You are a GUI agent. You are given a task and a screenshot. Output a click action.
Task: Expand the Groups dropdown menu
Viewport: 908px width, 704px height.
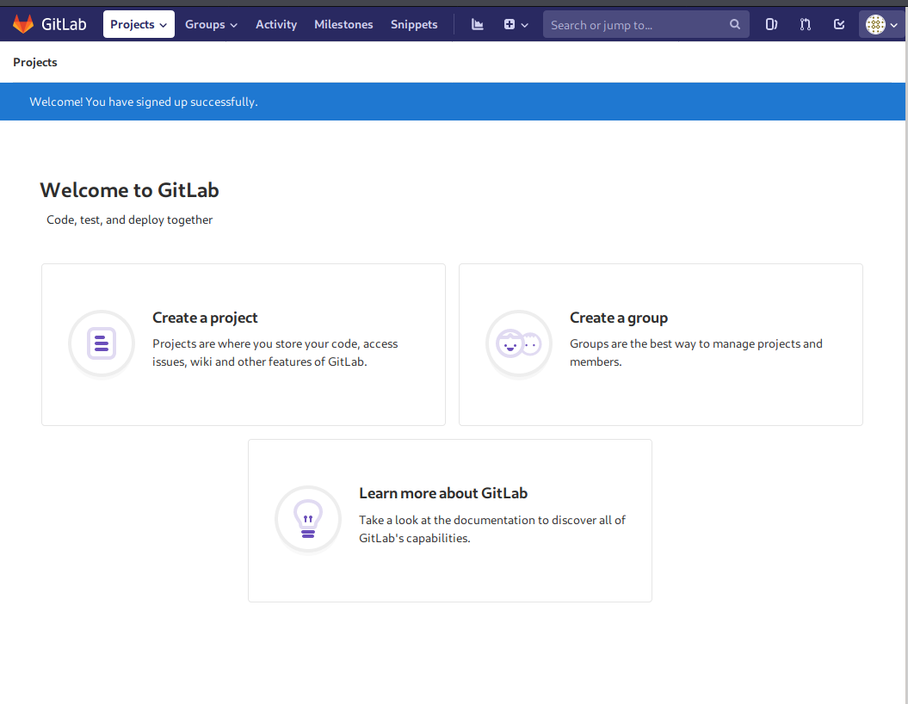pos(211,24)
